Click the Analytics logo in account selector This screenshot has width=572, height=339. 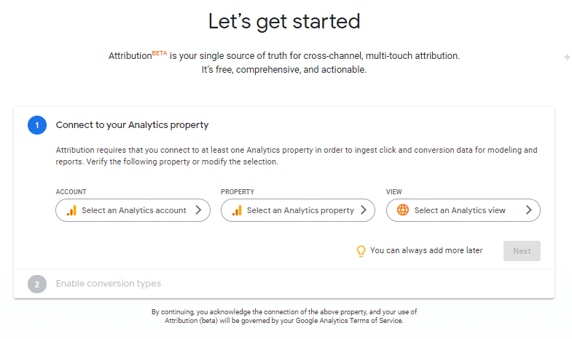(x=71, y=210)
